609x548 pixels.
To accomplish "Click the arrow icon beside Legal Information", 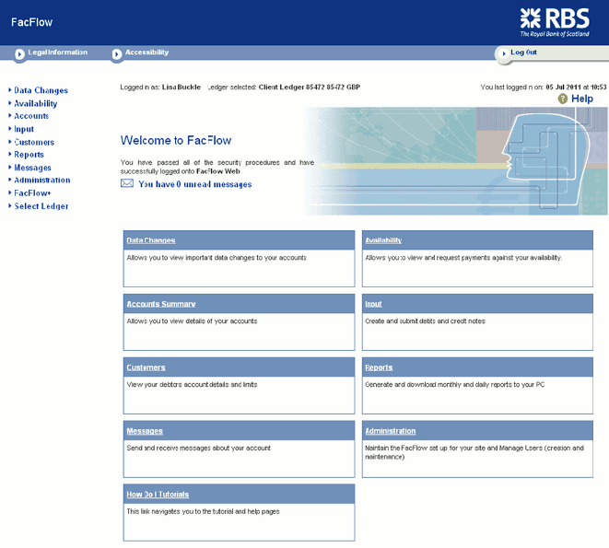I will click(20, 55).
